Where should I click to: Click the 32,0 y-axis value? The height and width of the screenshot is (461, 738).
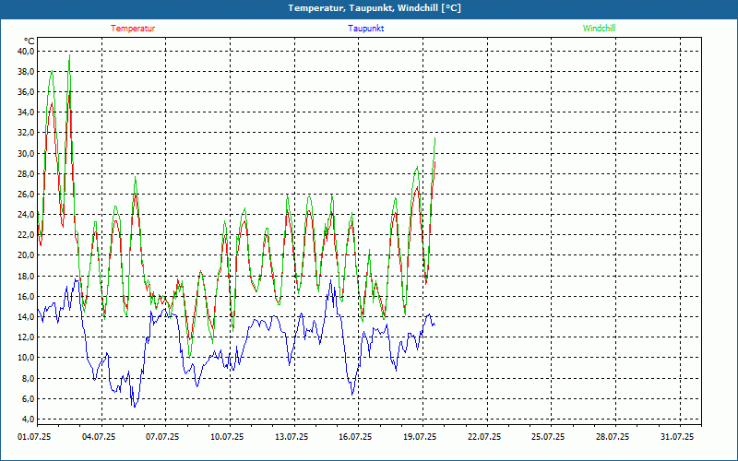(x=27, y=133)
